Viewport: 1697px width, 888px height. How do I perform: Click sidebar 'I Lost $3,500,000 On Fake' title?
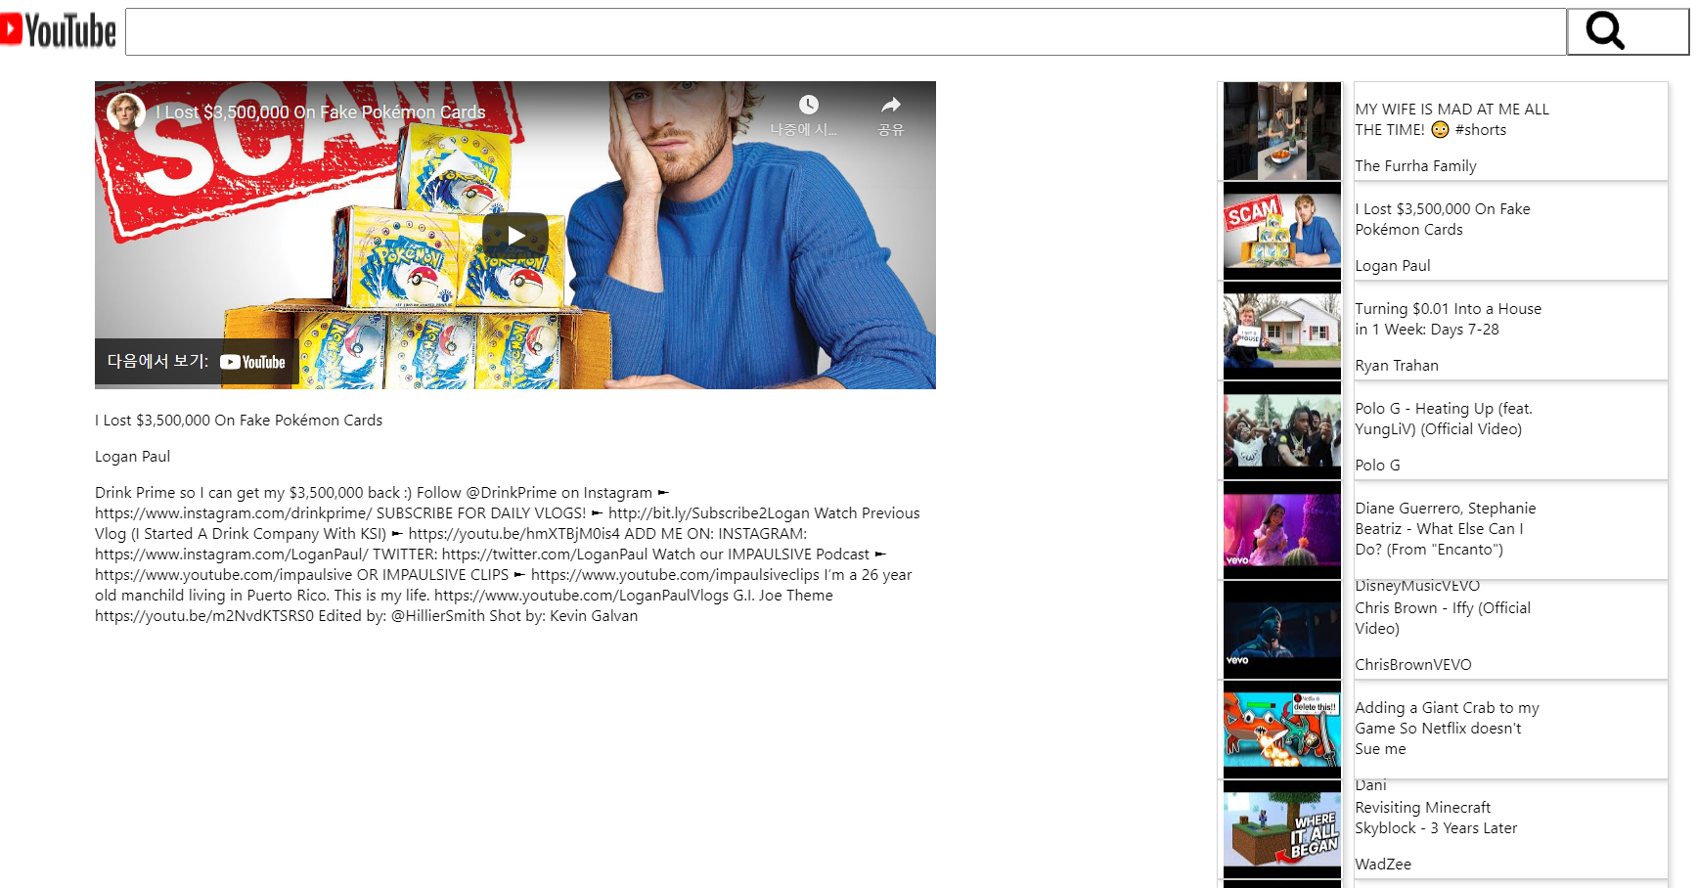(x=1443, y=219)
